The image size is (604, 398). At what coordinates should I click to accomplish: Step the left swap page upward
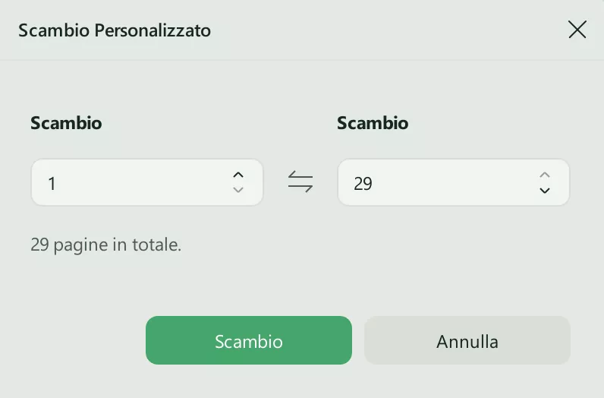[x=238, y=175]
